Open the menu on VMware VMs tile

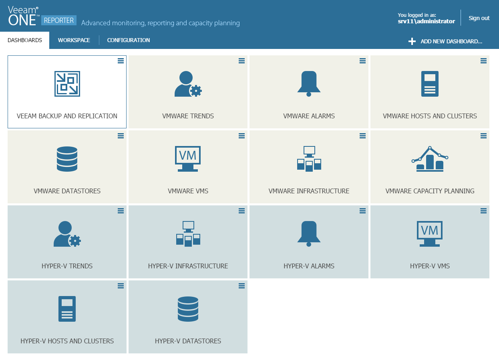coord(241,136)
